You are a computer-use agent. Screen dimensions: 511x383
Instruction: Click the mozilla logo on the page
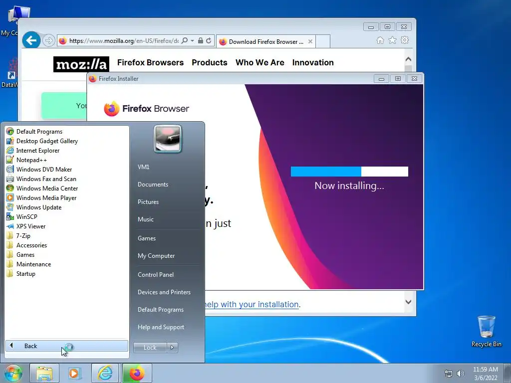coord(81,64)
